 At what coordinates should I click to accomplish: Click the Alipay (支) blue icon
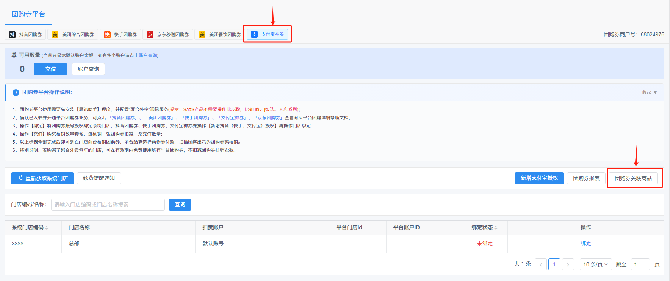click(x=254, y=34)
